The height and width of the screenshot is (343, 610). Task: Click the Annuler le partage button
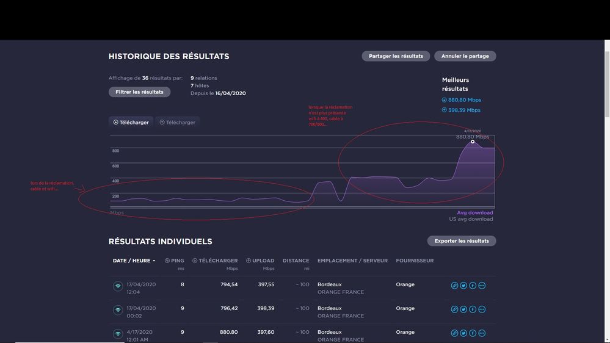[x=465, y=56]
